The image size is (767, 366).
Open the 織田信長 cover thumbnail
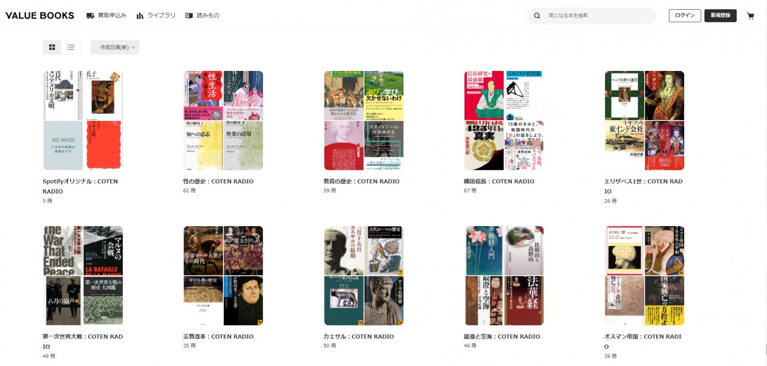504,120
